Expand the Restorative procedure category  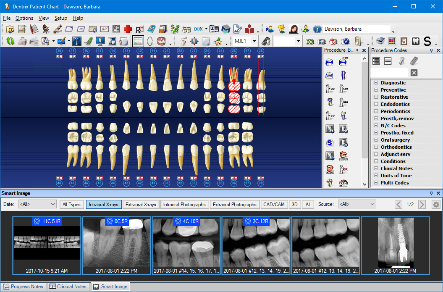coord(376,97)
